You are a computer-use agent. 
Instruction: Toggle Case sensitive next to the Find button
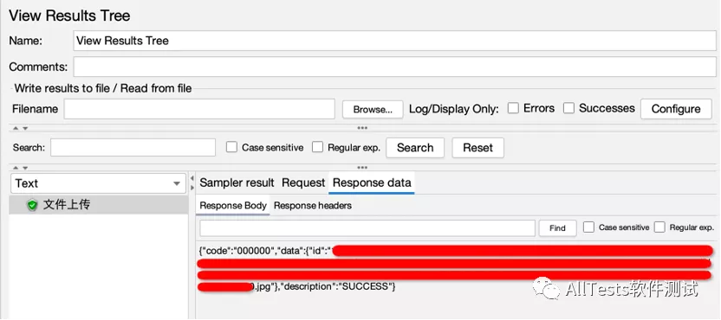588,227
